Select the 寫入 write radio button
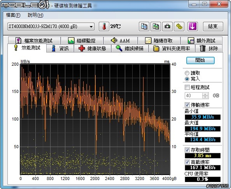Viewport: 231px width, 189px height. [x=187, y=79]
